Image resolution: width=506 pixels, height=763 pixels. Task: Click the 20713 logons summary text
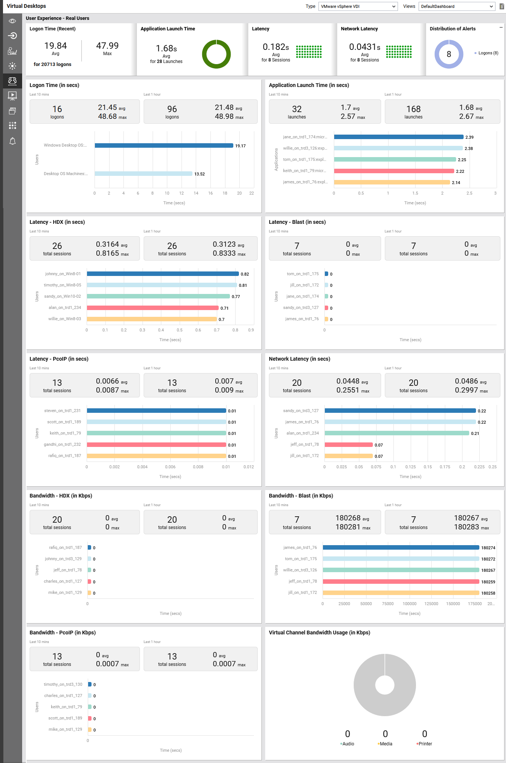[x=53, y=64]
